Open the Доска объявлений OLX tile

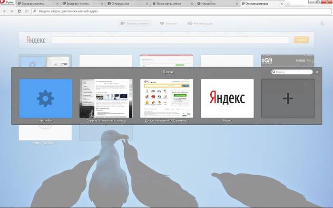click(166, 99)
